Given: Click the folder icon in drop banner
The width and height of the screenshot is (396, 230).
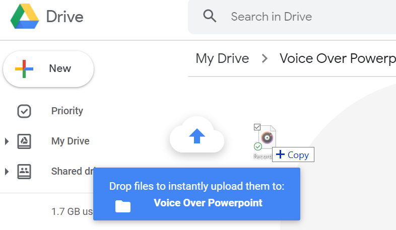Looking at the screenshot, I should pyautogui.click(x=123, y=206).
